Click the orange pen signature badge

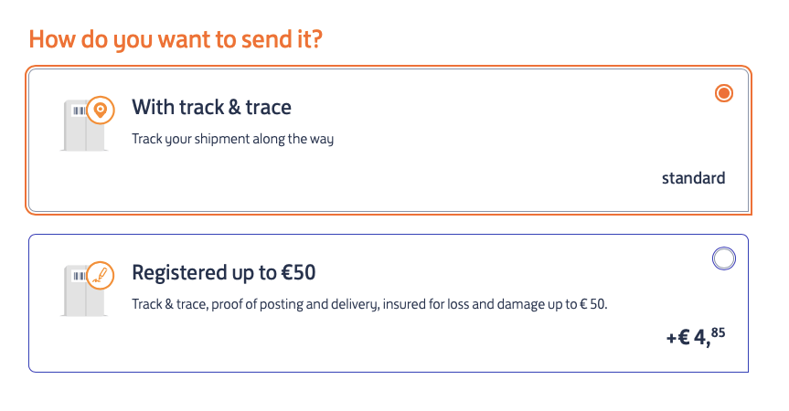point(101,275)
